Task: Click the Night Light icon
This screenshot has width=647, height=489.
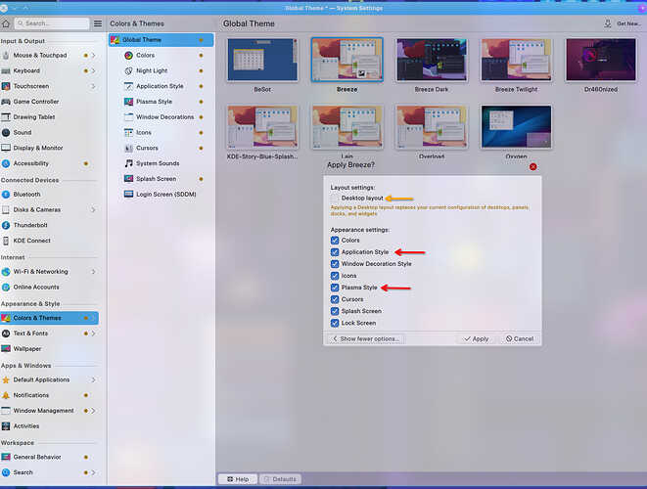Action: [x=129, y=71]
